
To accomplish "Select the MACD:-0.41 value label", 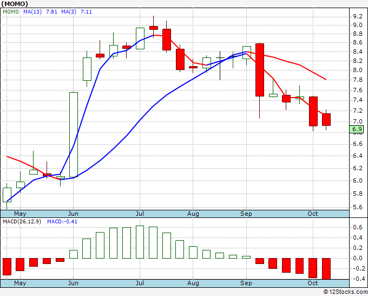I will (62, 222).
